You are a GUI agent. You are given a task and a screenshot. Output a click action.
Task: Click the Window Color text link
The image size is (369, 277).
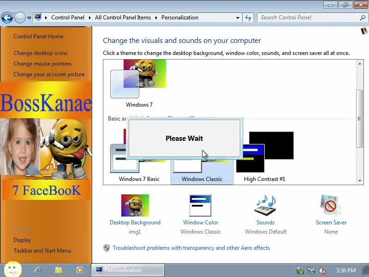click(201, 223)
